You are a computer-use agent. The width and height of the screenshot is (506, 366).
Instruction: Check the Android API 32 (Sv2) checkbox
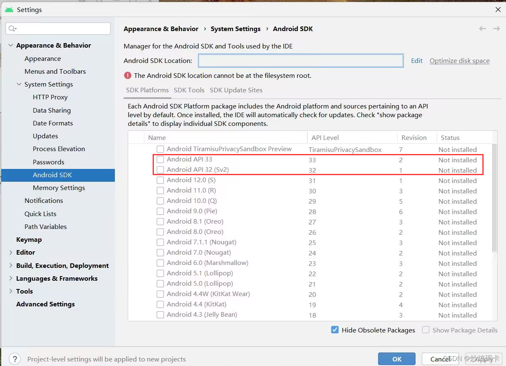(x=160, y=170)
